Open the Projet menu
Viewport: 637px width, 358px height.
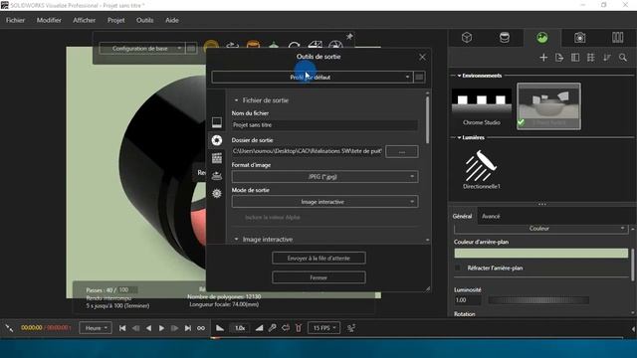(115, 20)
